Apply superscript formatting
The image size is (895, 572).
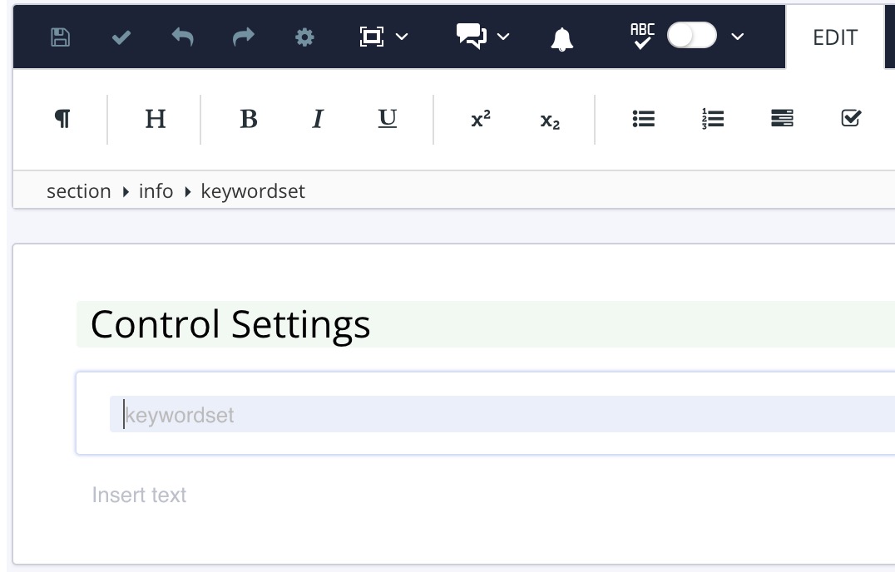(480, 119)
